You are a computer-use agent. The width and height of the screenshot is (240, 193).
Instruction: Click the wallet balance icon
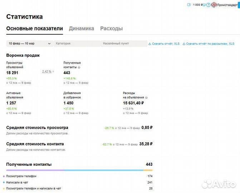(x=189, y=5)
